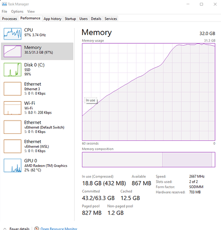Click the Memory composition bar

click(x=149, y=160)
